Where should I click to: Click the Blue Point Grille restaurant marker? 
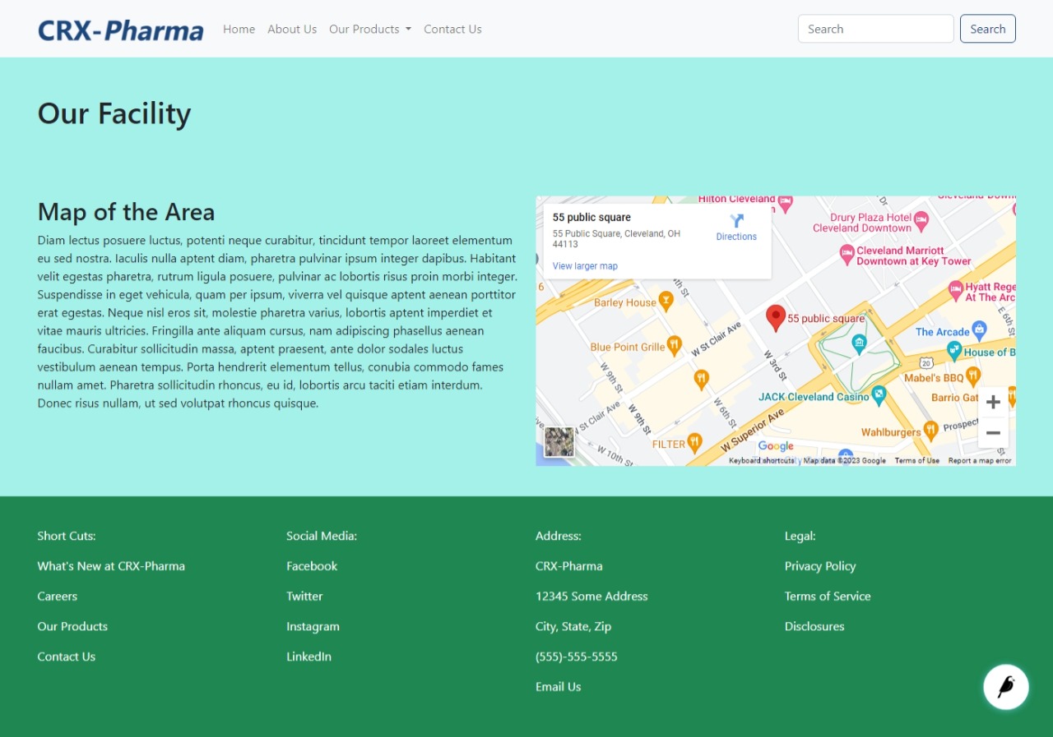[674, 346]
